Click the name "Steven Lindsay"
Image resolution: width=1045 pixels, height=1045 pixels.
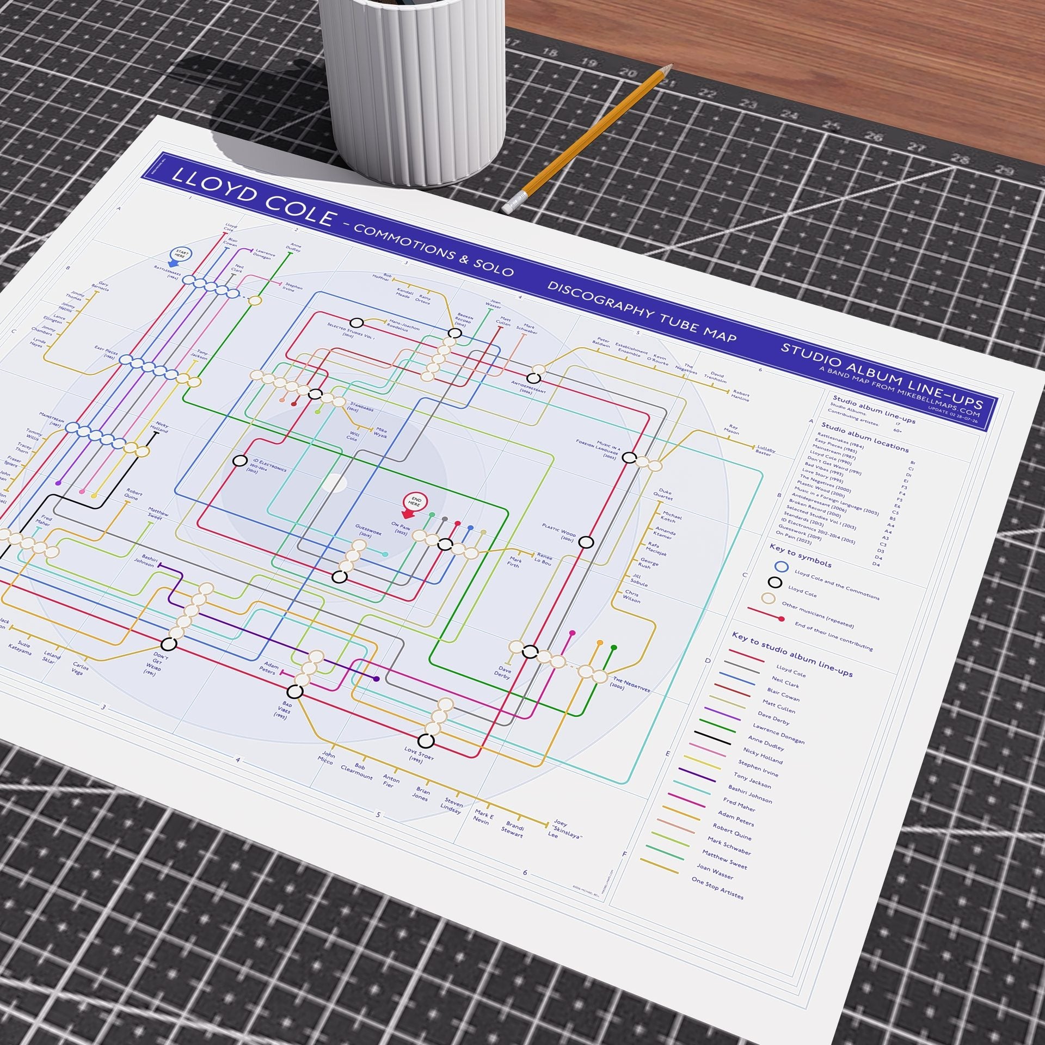point(452,806)
